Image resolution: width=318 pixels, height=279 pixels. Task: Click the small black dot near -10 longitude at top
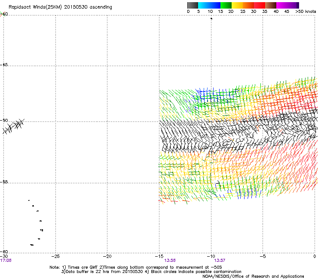coord(211,18)
